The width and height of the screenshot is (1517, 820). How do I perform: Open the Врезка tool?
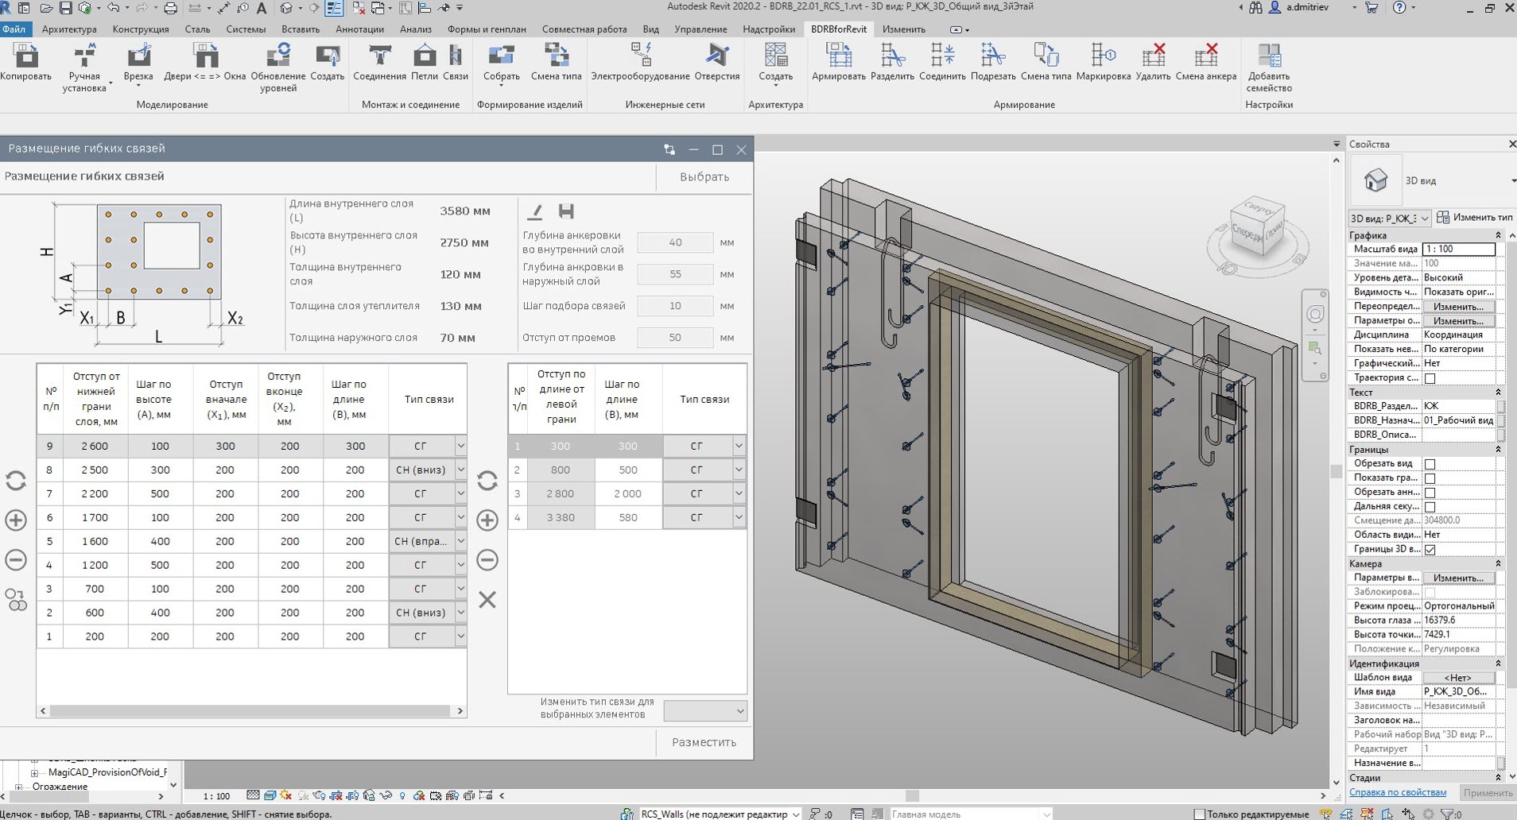[138, 64]
